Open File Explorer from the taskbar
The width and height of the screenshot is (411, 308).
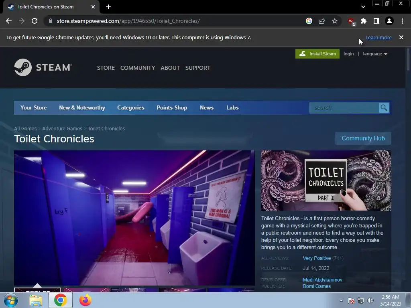[x=36, y=300]
